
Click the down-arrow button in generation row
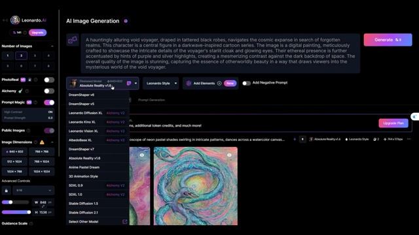[302, 139]
